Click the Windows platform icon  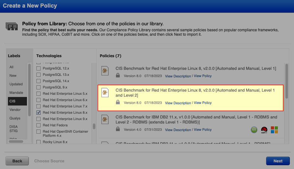point(274,130)
